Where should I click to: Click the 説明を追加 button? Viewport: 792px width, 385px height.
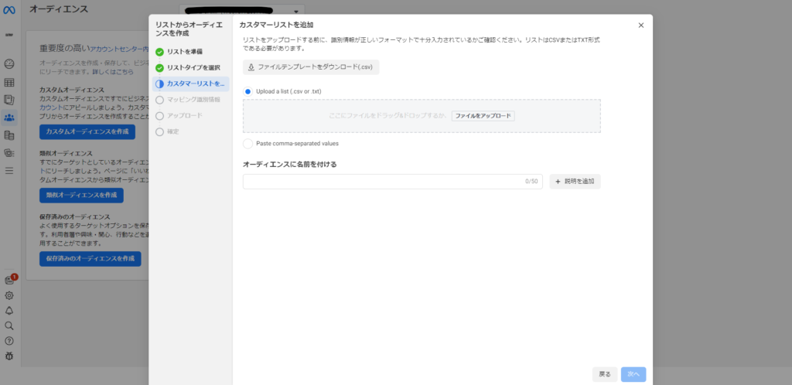pos(575,182)
